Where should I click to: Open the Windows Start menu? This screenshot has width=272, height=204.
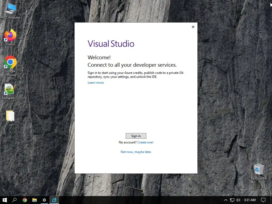5,200
